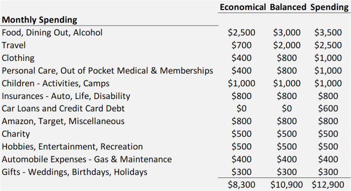Click the Charity row label
The image size is (351, 191).
16,134
